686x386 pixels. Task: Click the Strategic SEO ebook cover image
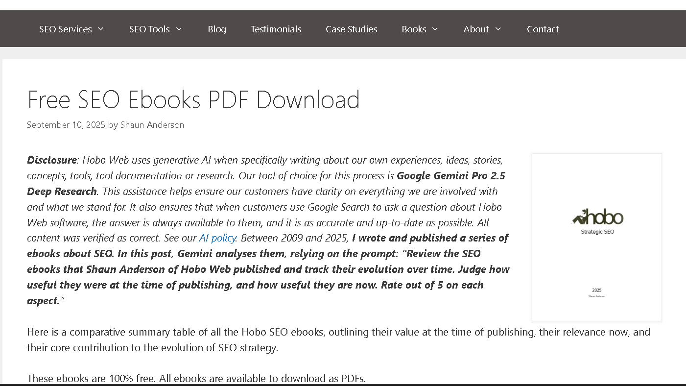point(596,237)
